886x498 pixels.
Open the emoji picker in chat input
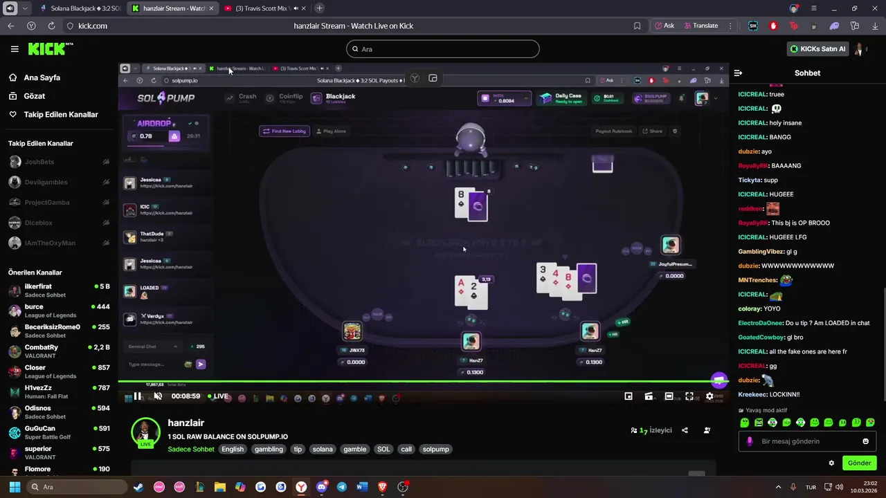click(x=865, y=441)
